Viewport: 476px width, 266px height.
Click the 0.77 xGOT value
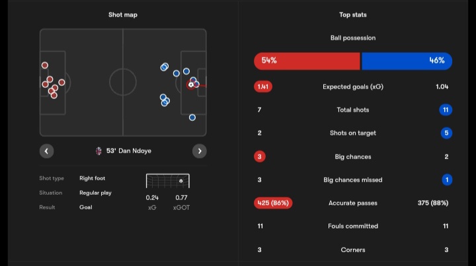181,197
